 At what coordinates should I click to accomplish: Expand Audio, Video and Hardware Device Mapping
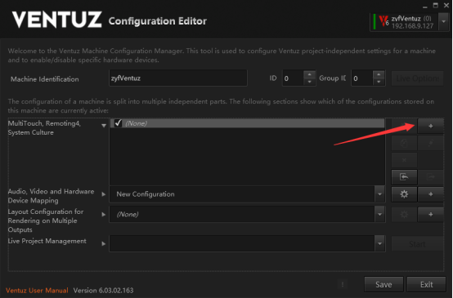click(104, 194)
